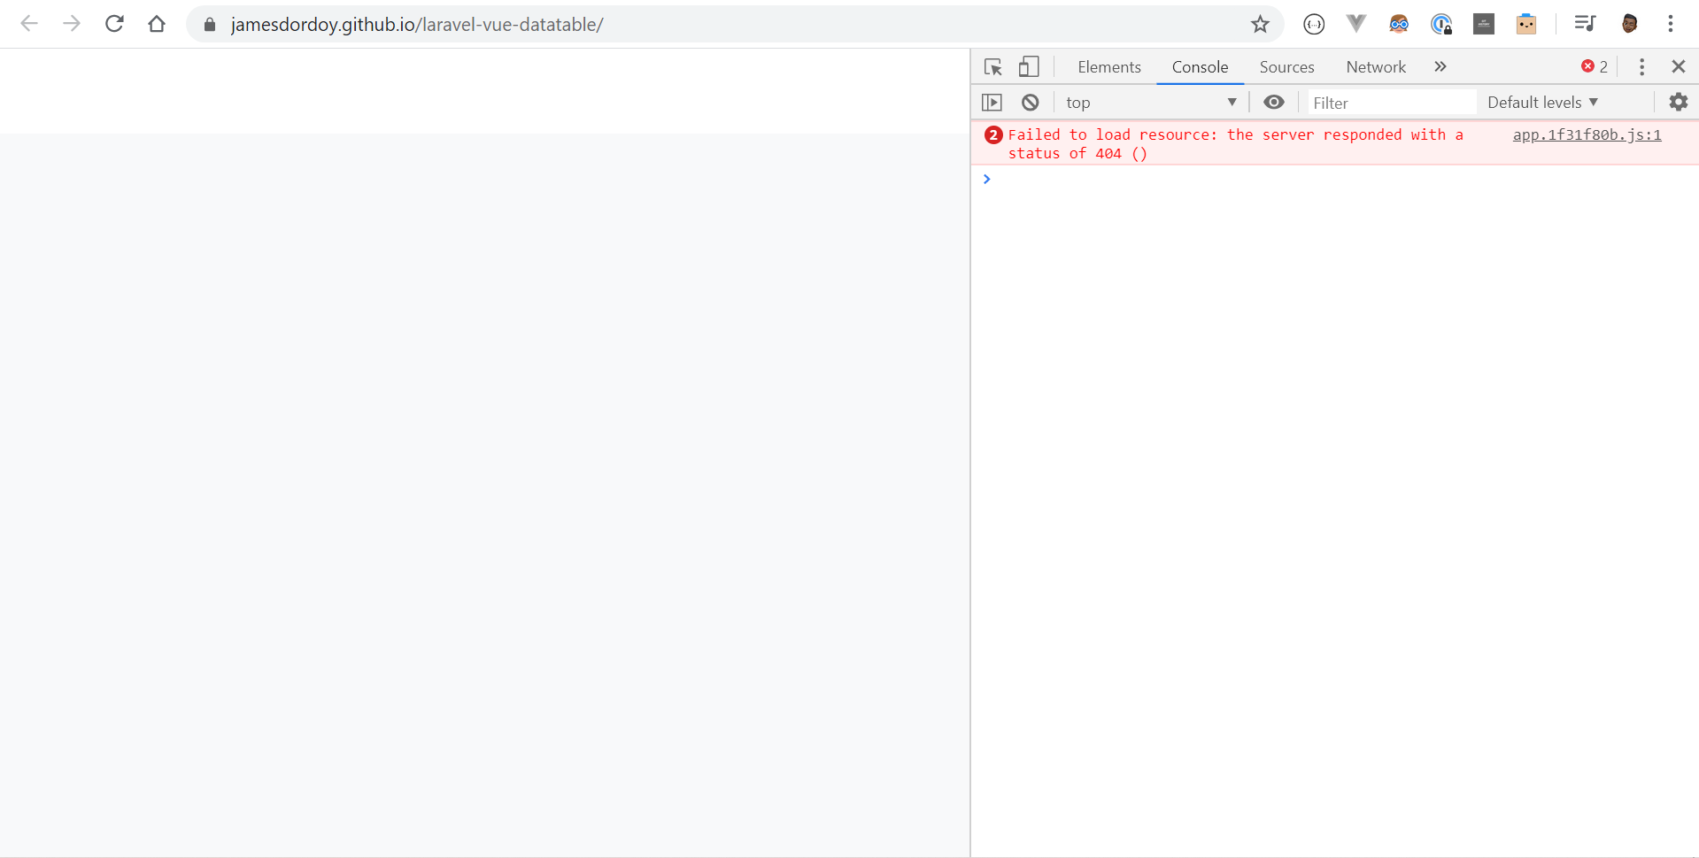Reload the current page
The image size is (1699, 858).
(114, 24)
